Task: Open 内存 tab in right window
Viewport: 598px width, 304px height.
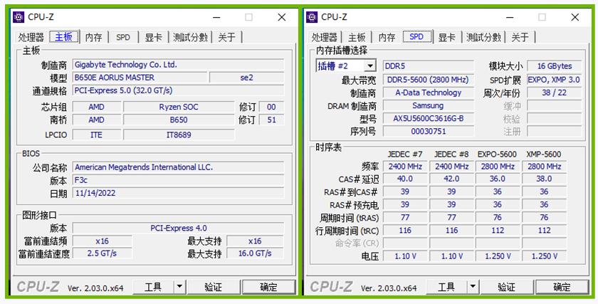Action: (387, 38)
